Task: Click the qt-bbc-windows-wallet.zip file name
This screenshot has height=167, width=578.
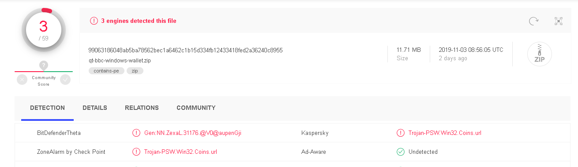Action: point(120,61)
